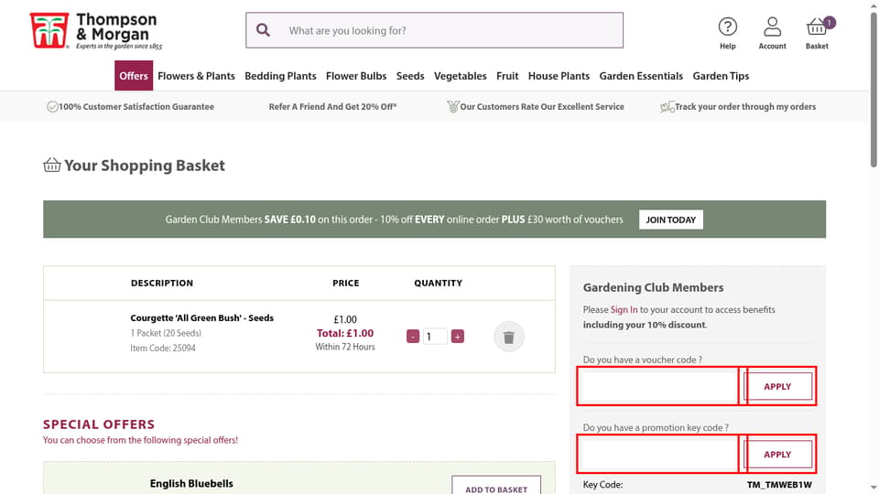
Task: Add English Bluebells to basket
Action: click(x=496, y=486)
